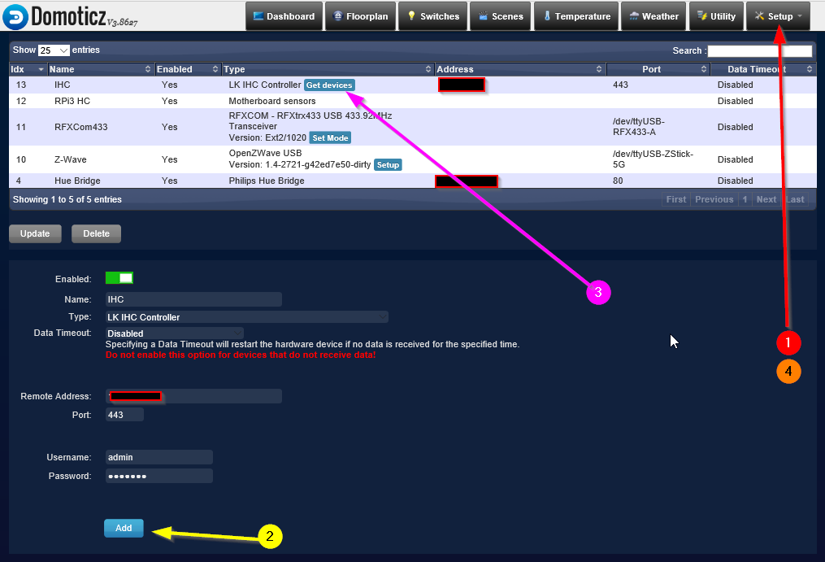Open the Utility page
Screen dimensions: 825x562
(x=715, y=16)
